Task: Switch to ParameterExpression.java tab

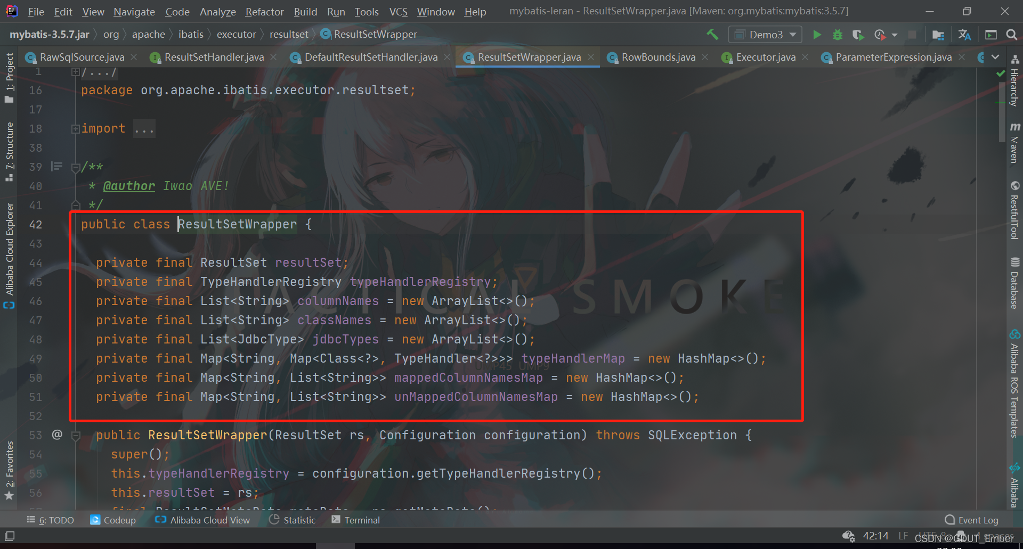Action: (894, 57)
